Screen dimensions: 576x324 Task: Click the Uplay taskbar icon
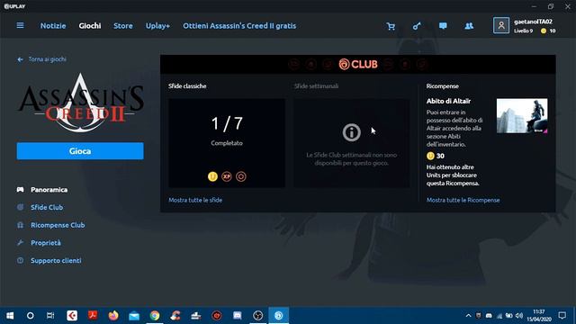[x=279, y=316]
